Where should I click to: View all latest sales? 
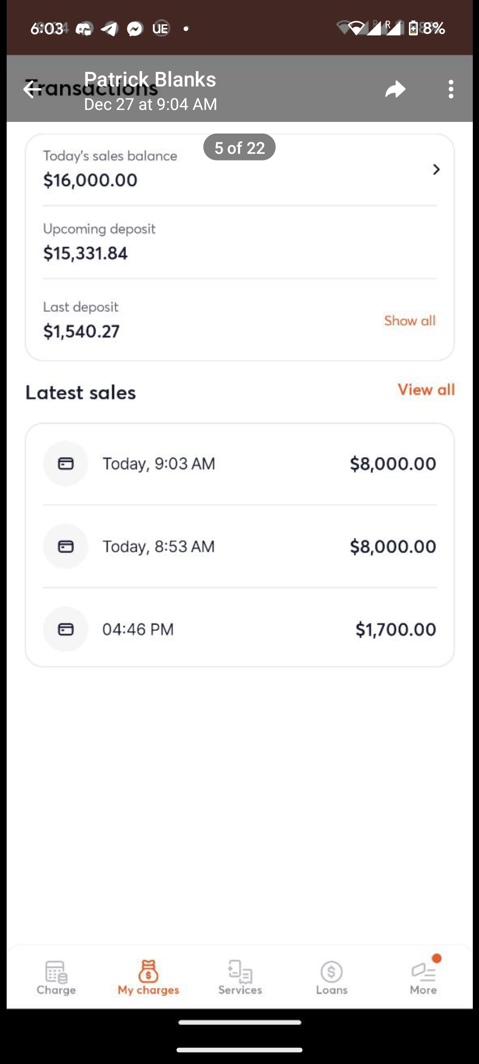426,390
